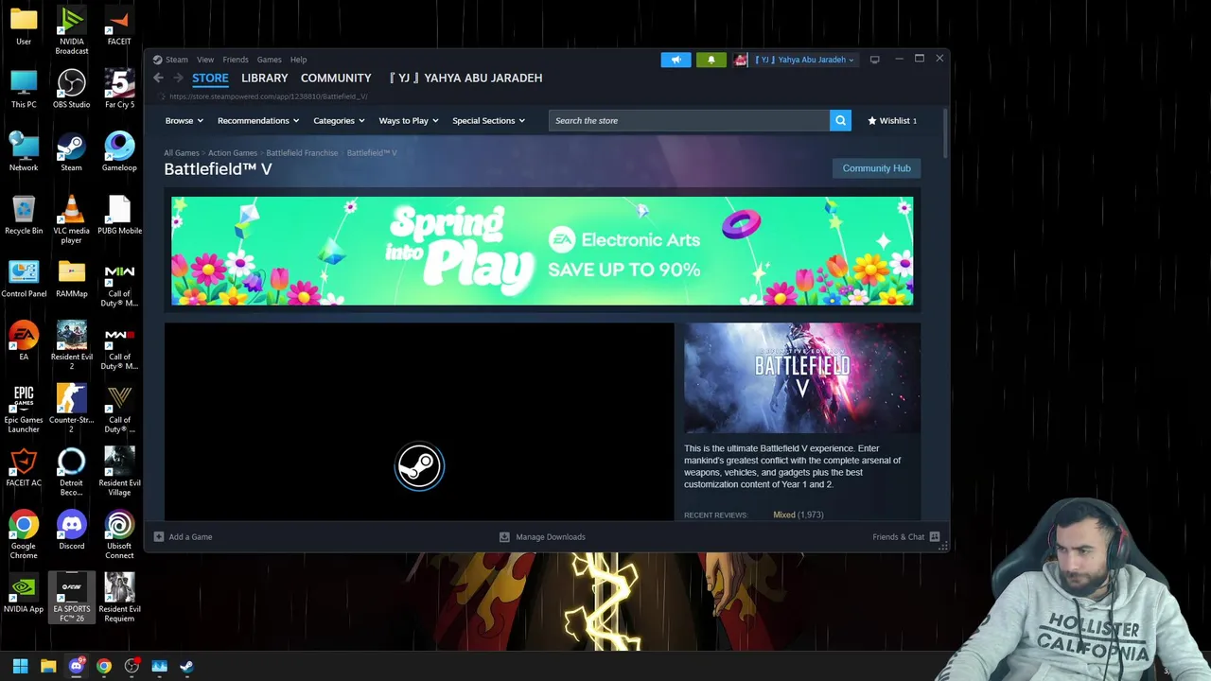1211x681 pixels.
Task: Open Steam notifications bell button
Action: pos(711,60)
